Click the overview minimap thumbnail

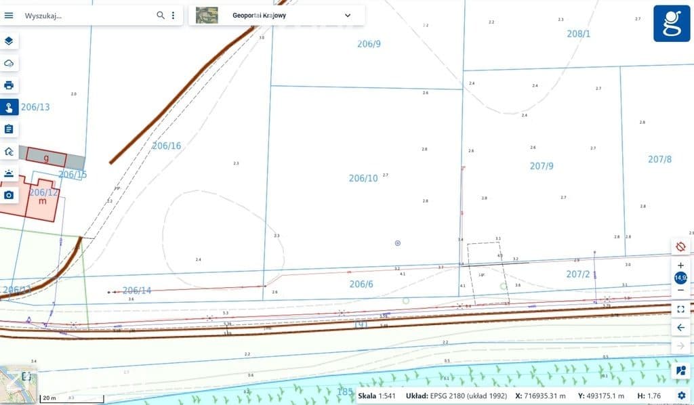coord(18,384)
